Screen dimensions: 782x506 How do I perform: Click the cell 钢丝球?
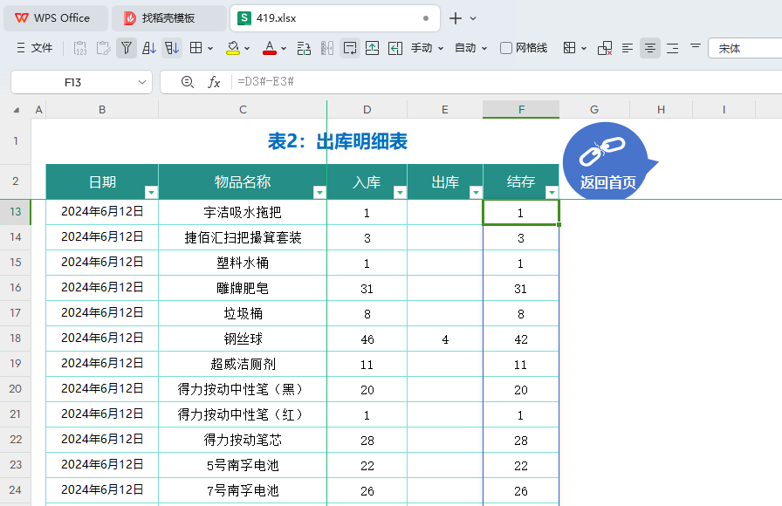(x=243, y=339)
